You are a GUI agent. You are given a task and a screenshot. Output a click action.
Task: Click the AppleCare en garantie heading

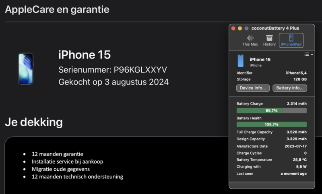point(57,10)
